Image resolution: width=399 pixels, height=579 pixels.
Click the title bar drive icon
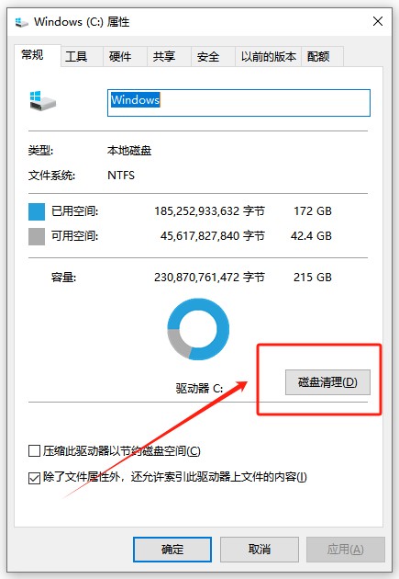(22, 23)
